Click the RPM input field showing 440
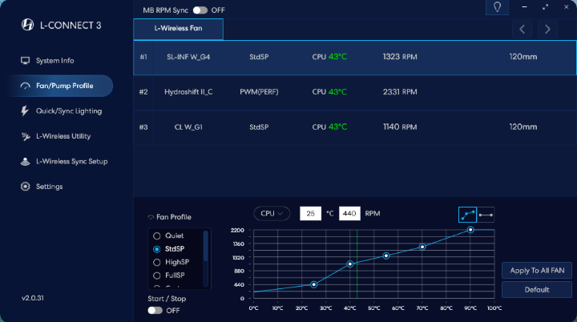577x322 pixels. [349, 213]
